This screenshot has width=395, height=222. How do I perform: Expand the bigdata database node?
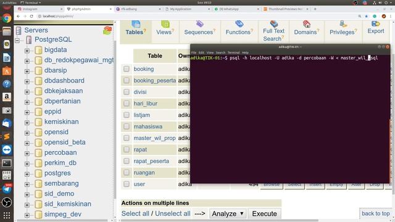[x=27, y=51]
